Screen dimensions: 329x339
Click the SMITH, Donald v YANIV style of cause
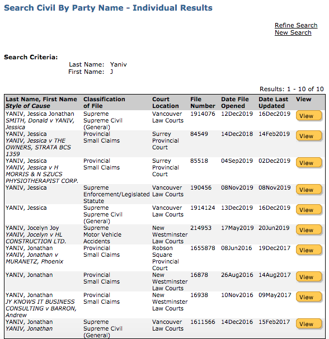pos(40,124)
